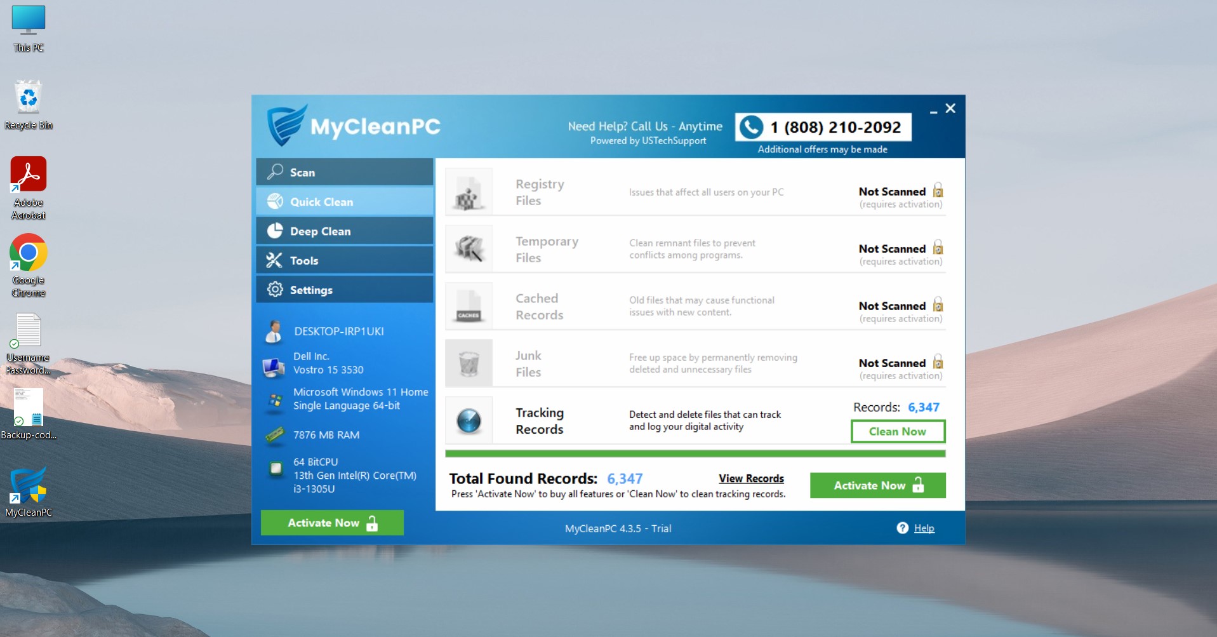Click the Not Scanned status for Temporary Files
Screen dimensions: 1217x637
(892, 248)
